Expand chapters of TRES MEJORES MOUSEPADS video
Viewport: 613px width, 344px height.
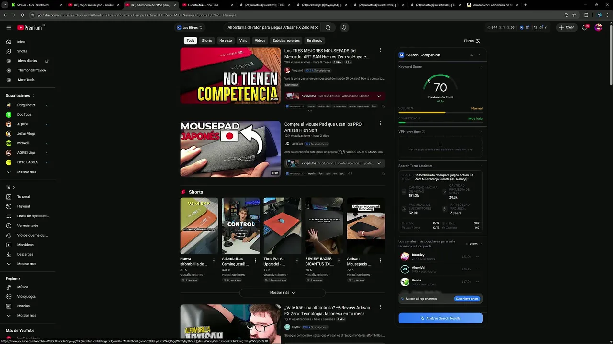click(x=379, y=96)
